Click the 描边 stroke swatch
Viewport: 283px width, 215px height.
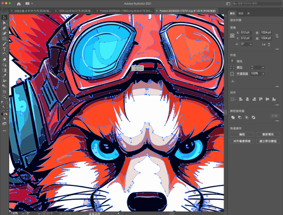pos(232,67)
